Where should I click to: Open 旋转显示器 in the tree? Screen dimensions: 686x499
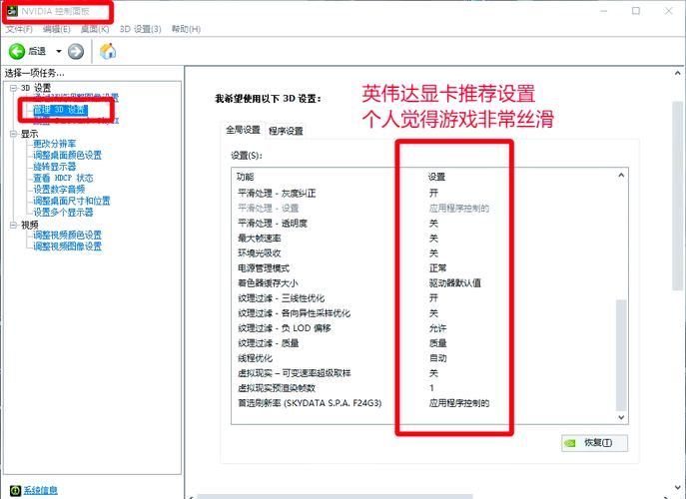tap(54, 167)
